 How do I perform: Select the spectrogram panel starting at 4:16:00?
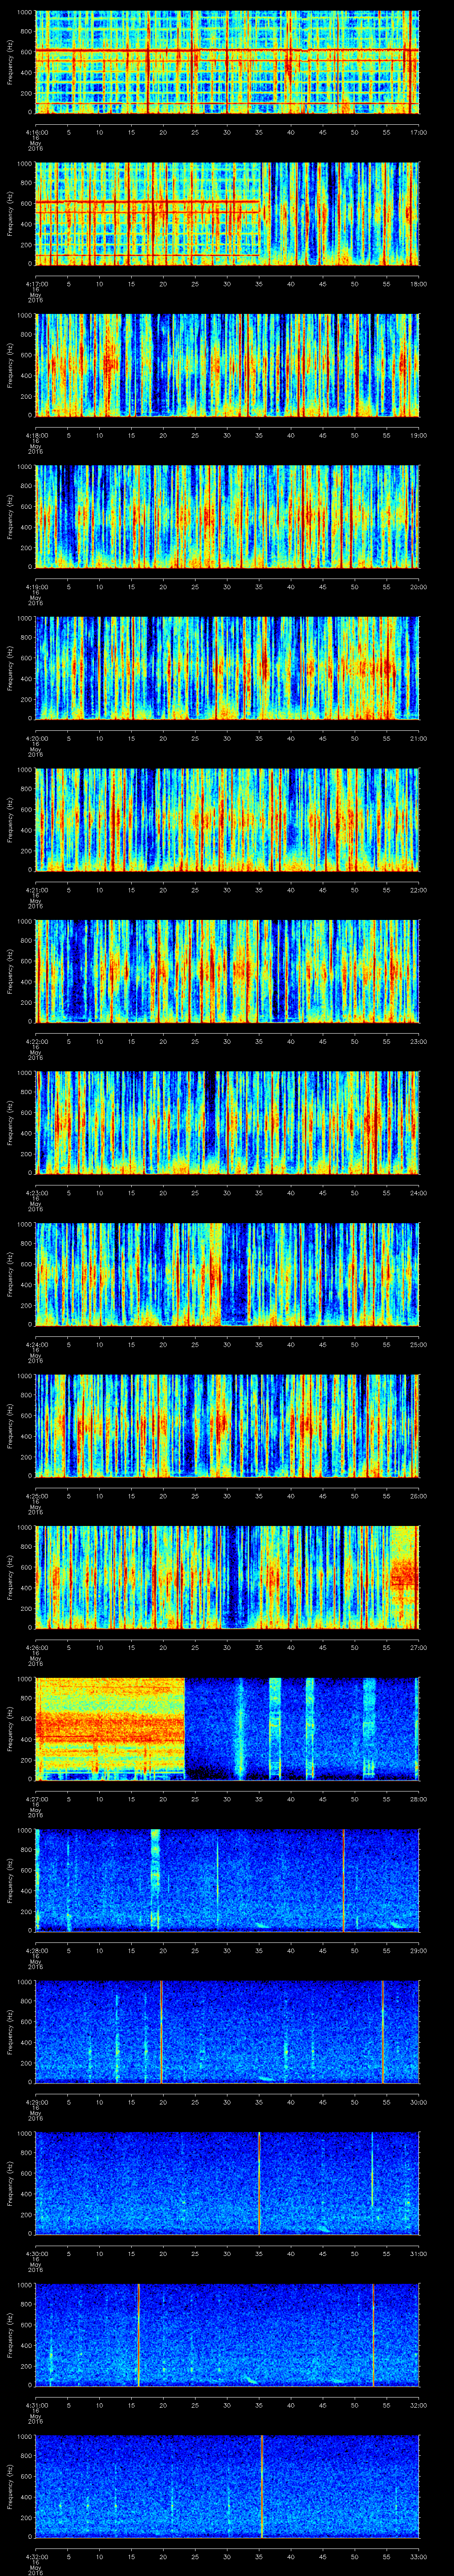pos(227,63)
